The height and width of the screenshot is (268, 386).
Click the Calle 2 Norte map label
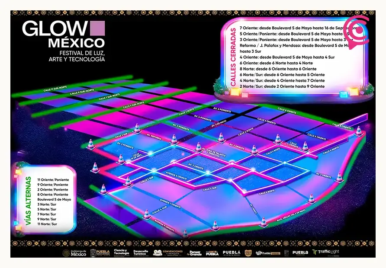click(246, 132)
